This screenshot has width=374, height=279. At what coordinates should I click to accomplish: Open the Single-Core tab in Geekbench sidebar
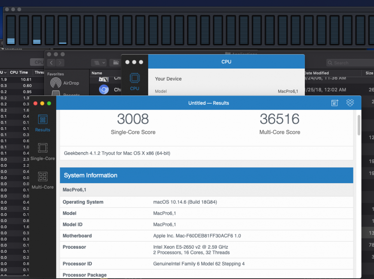[43, 152]
